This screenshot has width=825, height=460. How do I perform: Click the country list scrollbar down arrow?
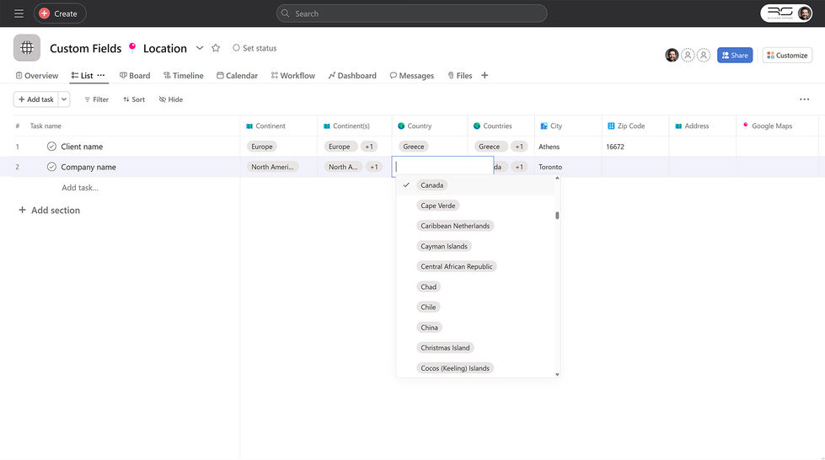[x=557, y=374]
